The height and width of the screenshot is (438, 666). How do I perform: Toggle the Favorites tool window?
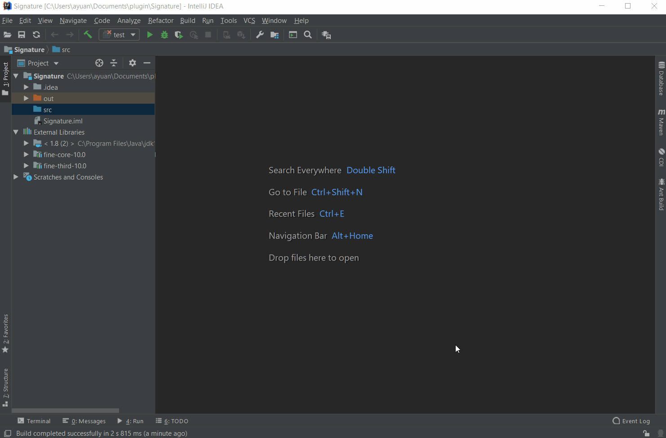[x=5, y=333]
